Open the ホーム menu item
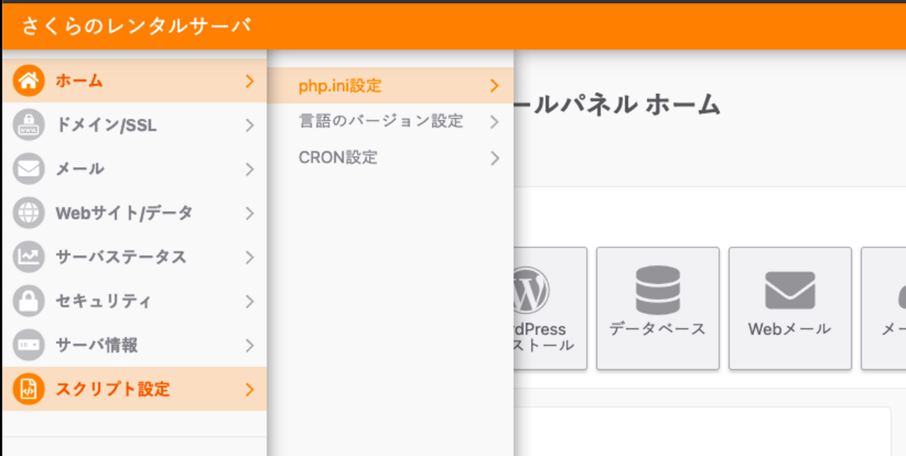Viewport: 906px width, 456px height. click(x=135, y=81)
